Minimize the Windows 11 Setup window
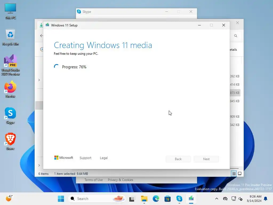This screenshot has width=273, height=205. (199, 25)
